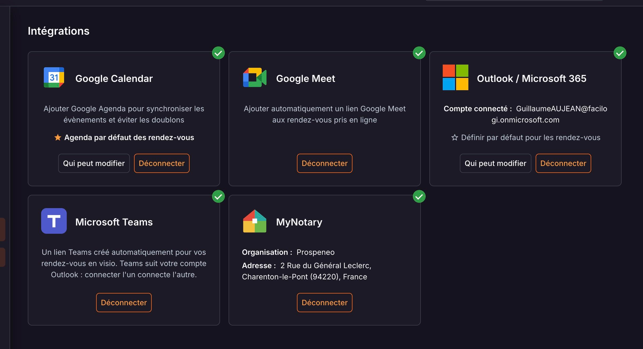Click the green checkmark on MyNotary card
643x349 pixels.
(419, 196)
